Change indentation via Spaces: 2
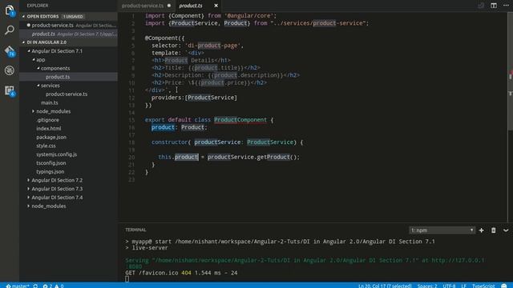 coord(427,286)
